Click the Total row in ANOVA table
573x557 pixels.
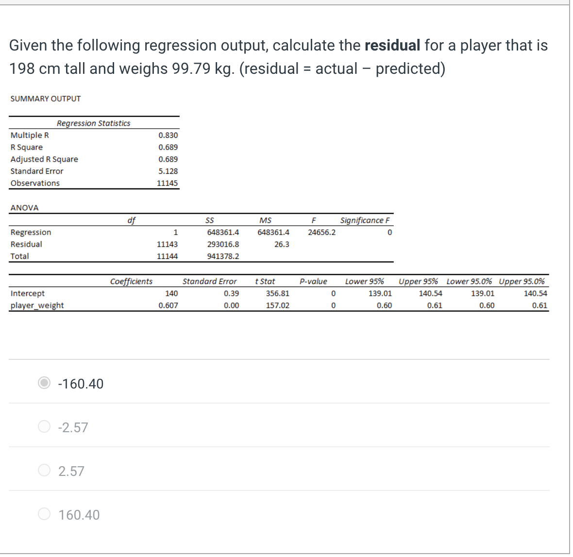click(20, 256)
